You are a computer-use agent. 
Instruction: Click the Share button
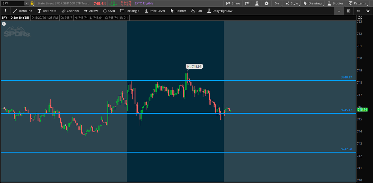233,3
